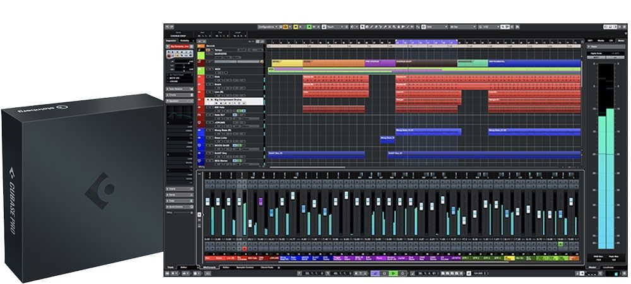Image resolution: width=631 pixels, height=284 pixels.
Task: Click the project horizontal scrollbar
Action: coord(308,167)
